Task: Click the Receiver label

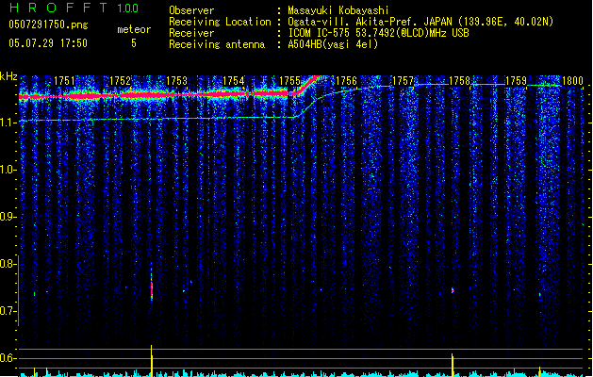Action: pyautogui.click(x=191, y=33)
